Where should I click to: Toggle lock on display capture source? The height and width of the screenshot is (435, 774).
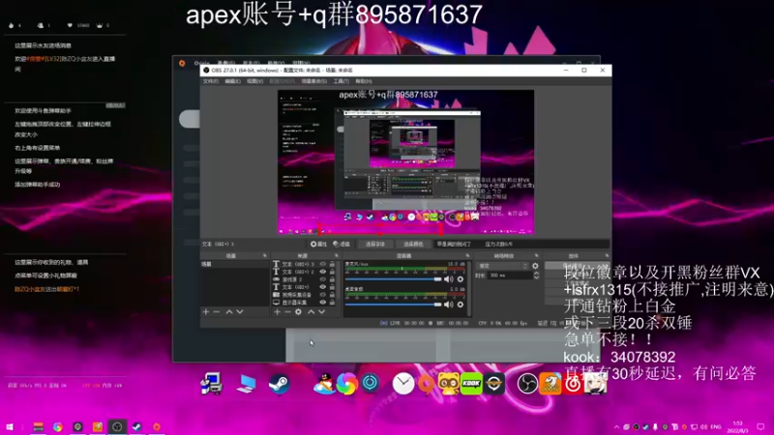332,303
